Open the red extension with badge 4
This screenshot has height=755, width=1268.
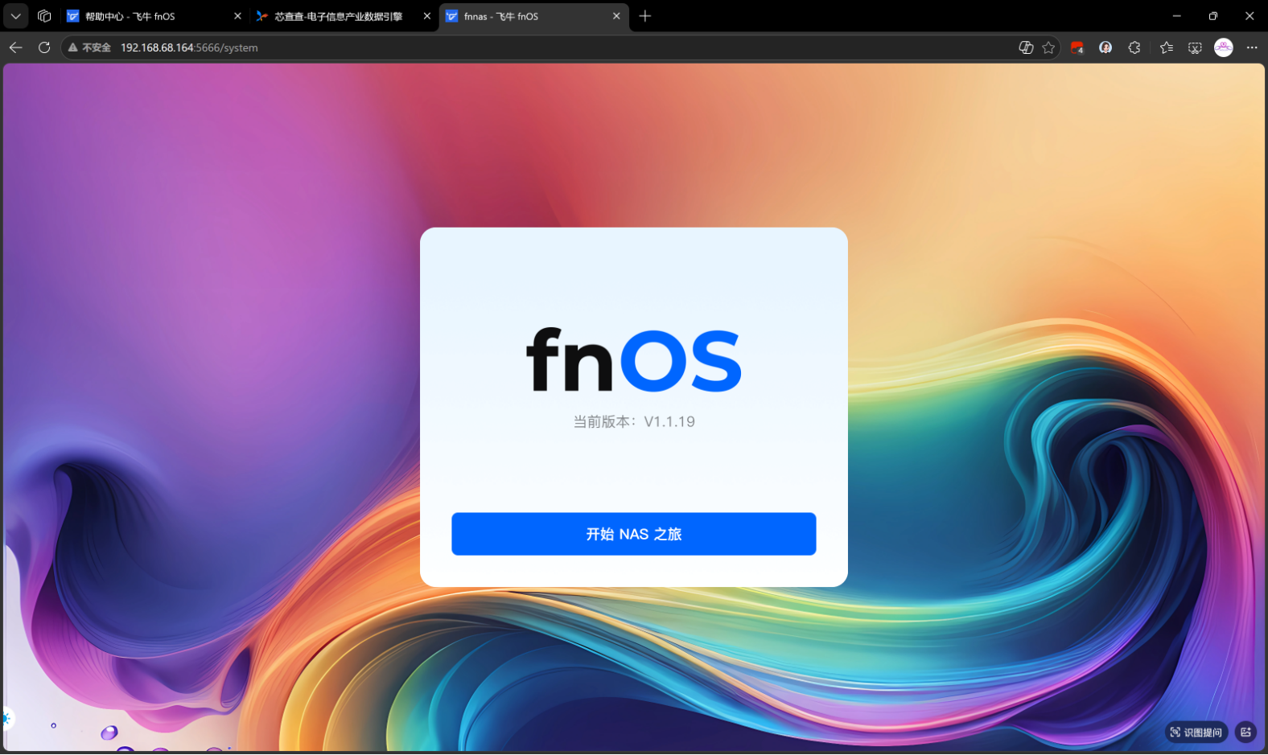coord(1077,47)
